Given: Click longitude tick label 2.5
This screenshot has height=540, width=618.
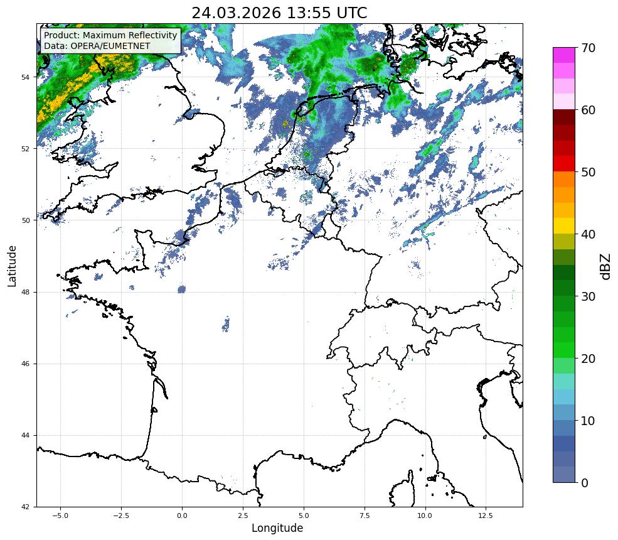Looking at the screenshot, I should pos(243,516).
